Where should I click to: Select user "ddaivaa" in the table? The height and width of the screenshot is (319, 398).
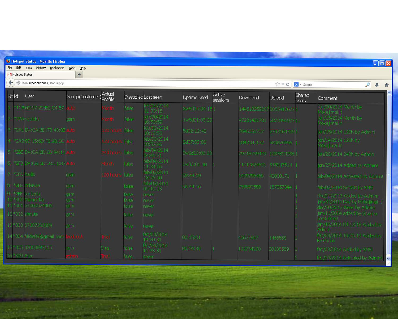tap(32, 186)
